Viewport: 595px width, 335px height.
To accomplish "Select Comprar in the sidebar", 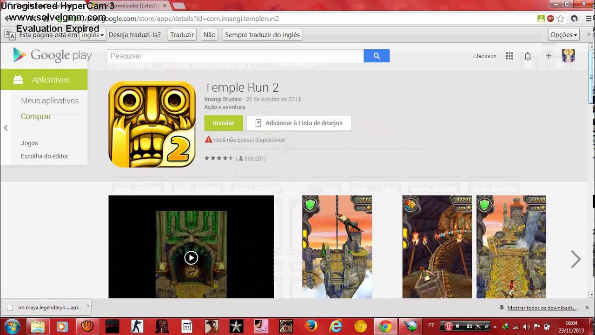I will coord(36,116).
